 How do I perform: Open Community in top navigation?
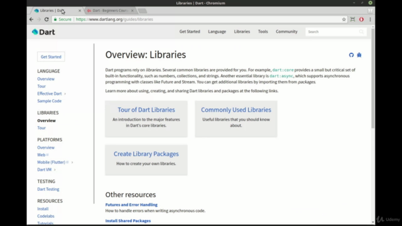coord(286,31)
